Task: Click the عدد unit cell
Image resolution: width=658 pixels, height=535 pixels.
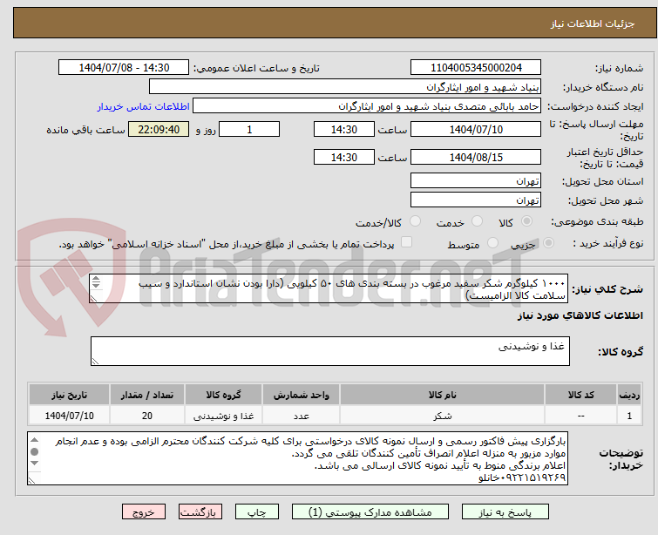Action: [302, 416]
